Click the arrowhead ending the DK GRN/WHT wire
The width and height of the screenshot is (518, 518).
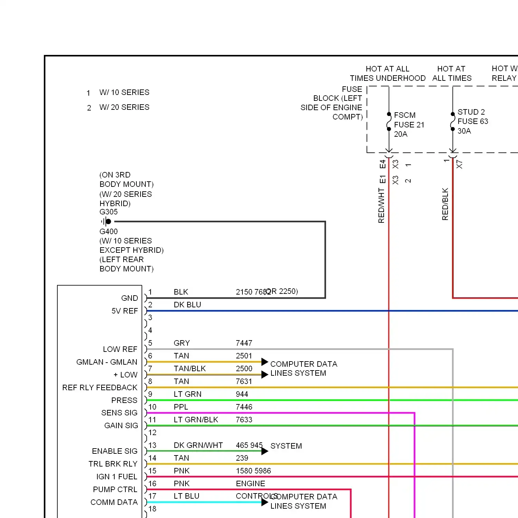click(x=265, y=451)
